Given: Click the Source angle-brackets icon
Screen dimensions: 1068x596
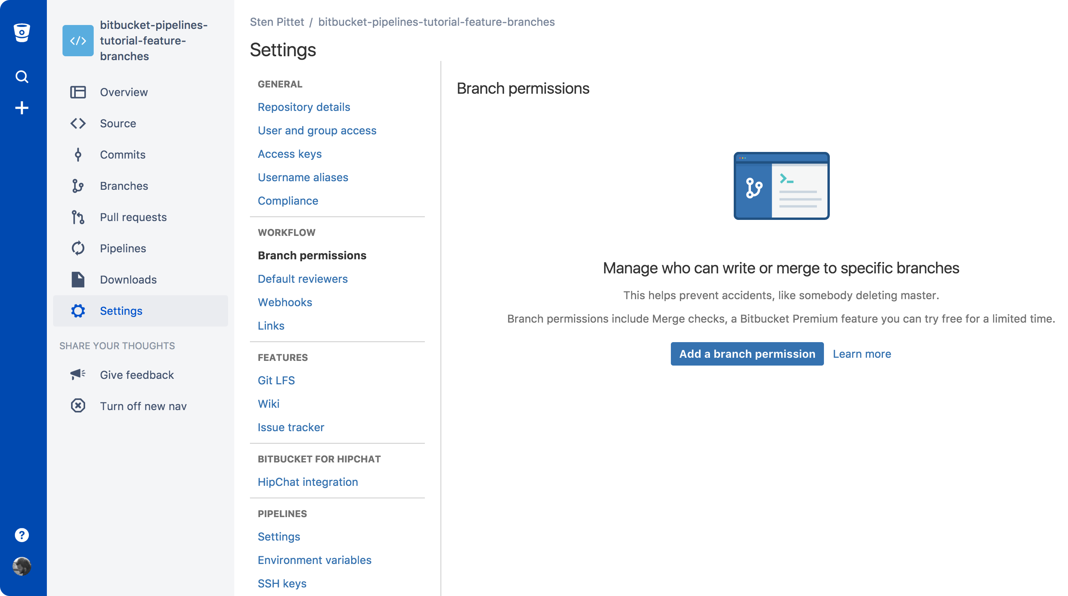Looking at the screenshot, I should click(78, 123).
